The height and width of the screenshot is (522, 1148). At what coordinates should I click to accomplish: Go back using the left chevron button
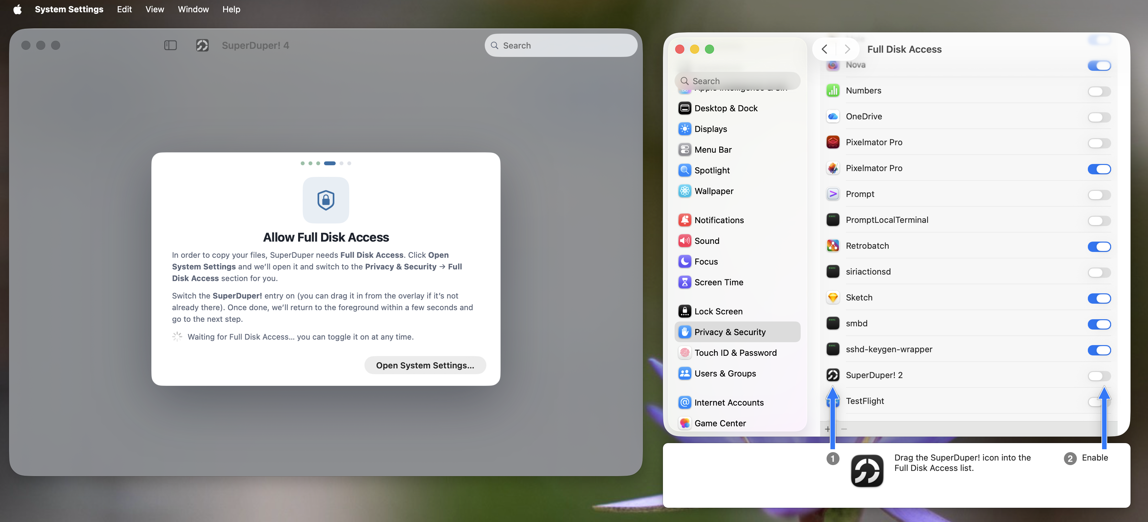[824, 49]
